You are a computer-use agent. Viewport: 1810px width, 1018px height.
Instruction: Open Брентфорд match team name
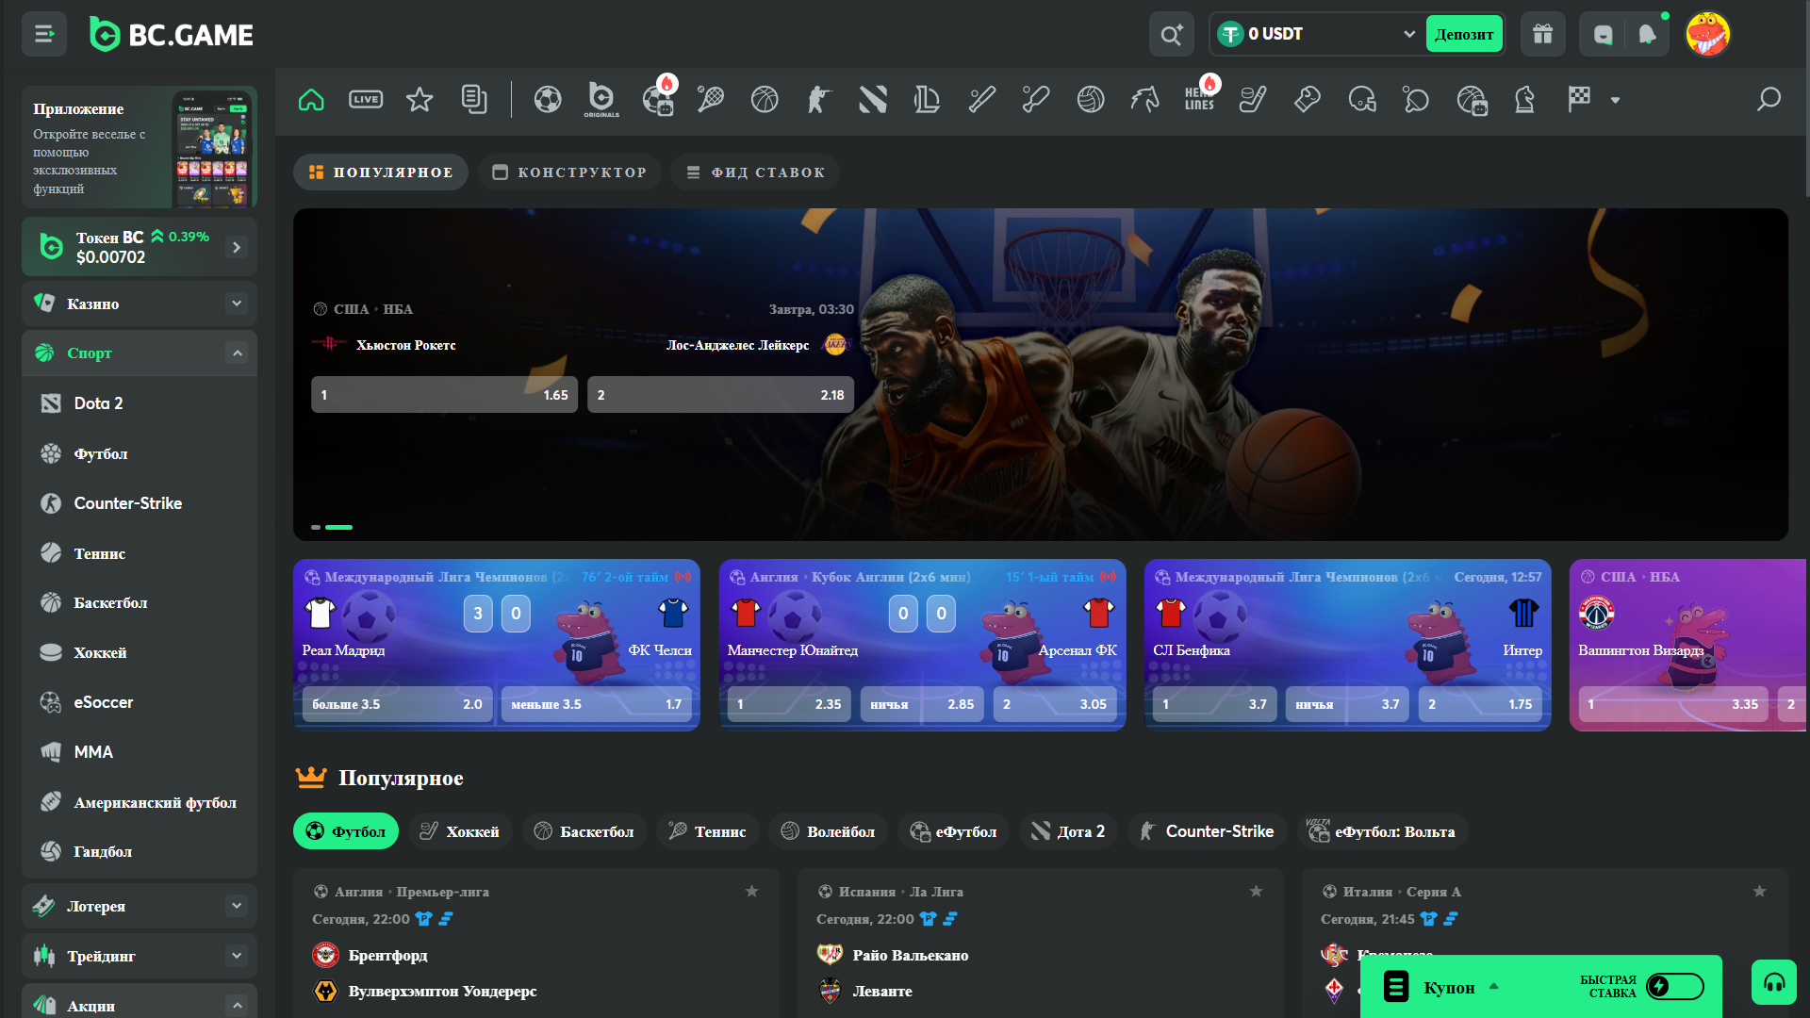tap(387, 955)
